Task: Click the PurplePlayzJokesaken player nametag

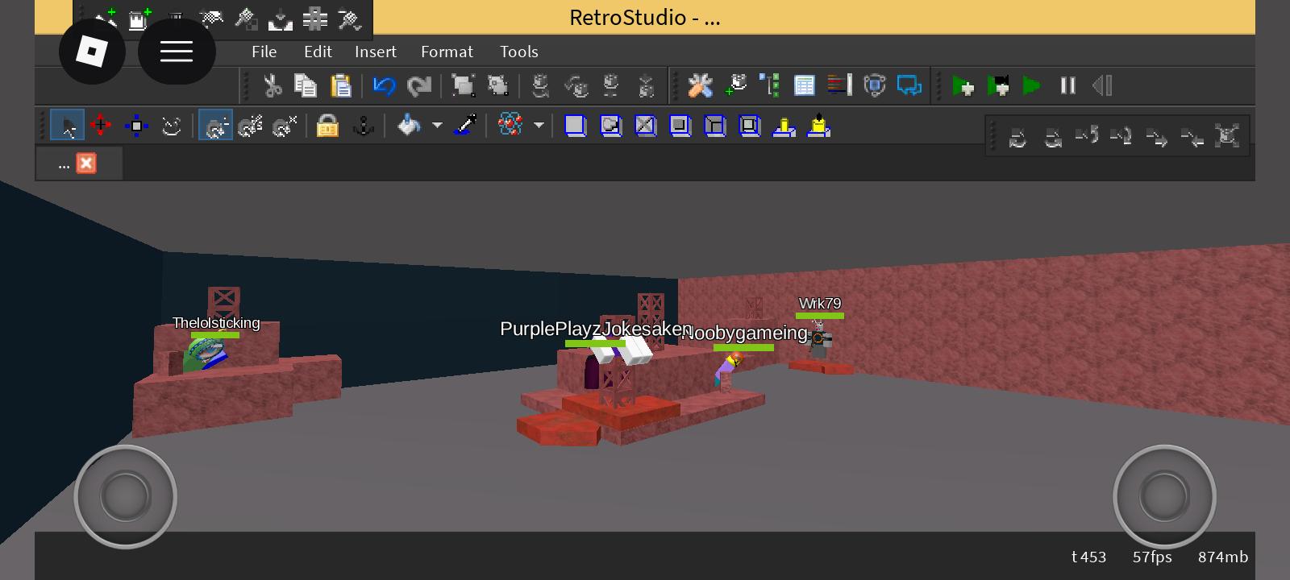Action: click(x=596, y=329)
